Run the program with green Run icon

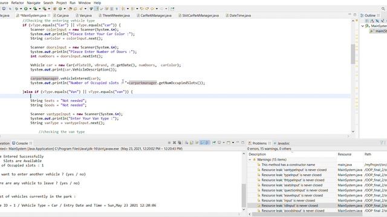click(25, 8)
